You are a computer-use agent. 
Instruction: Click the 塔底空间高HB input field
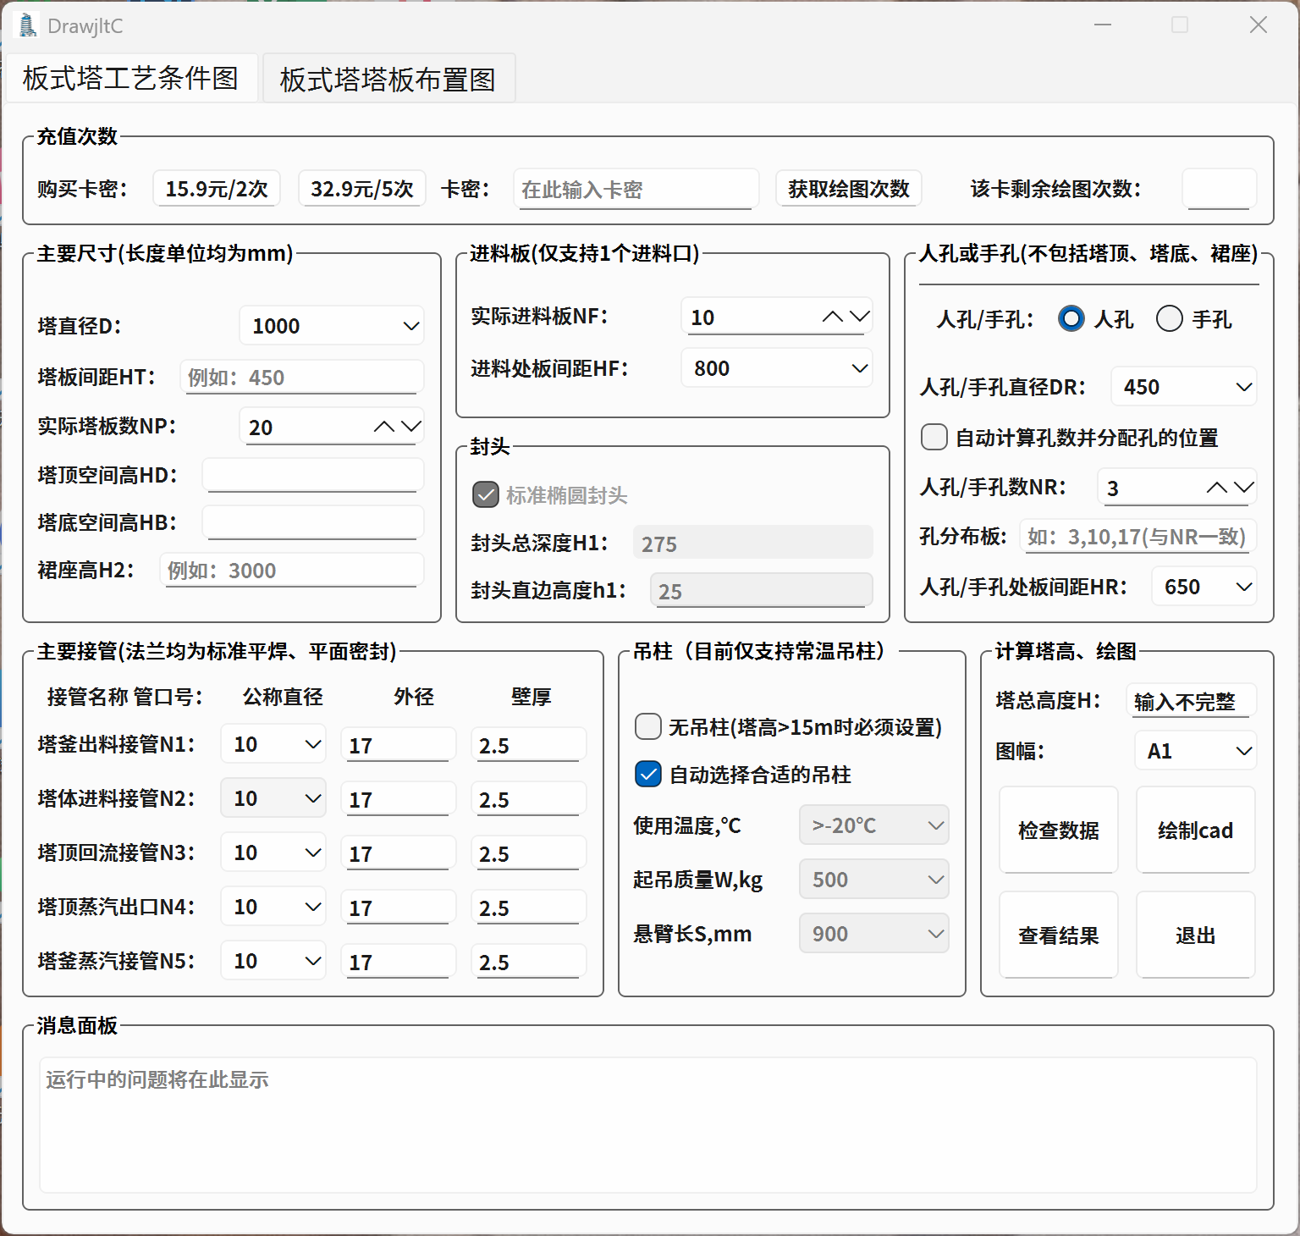point(313,522)
